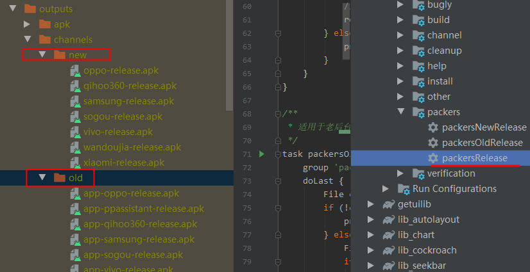This screenshot has width=530, height=272.
Task: Click the install group folder icon
Action: point(418,81)
